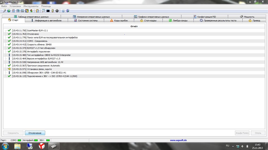Screen dimensions: 268x150
Task: Switch to Измерения оперативных данных tab
Action: [x=91, y=17]
